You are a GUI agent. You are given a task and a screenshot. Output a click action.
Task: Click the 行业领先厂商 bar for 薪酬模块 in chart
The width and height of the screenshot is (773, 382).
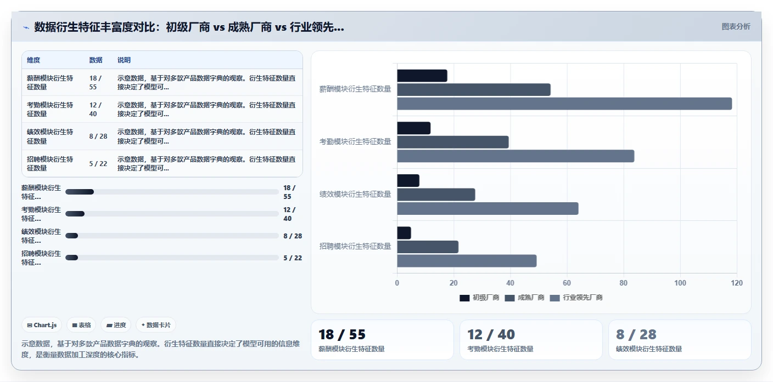point(564,104)
